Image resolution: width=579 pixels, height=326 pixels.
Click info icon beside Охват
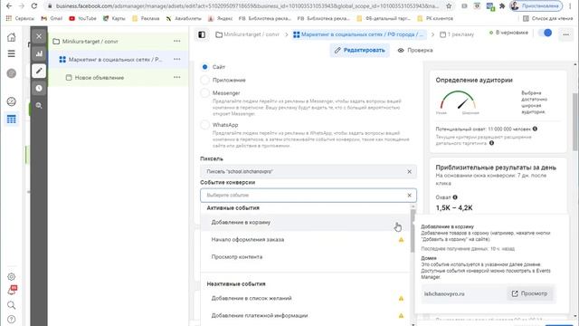coord(455,197)
